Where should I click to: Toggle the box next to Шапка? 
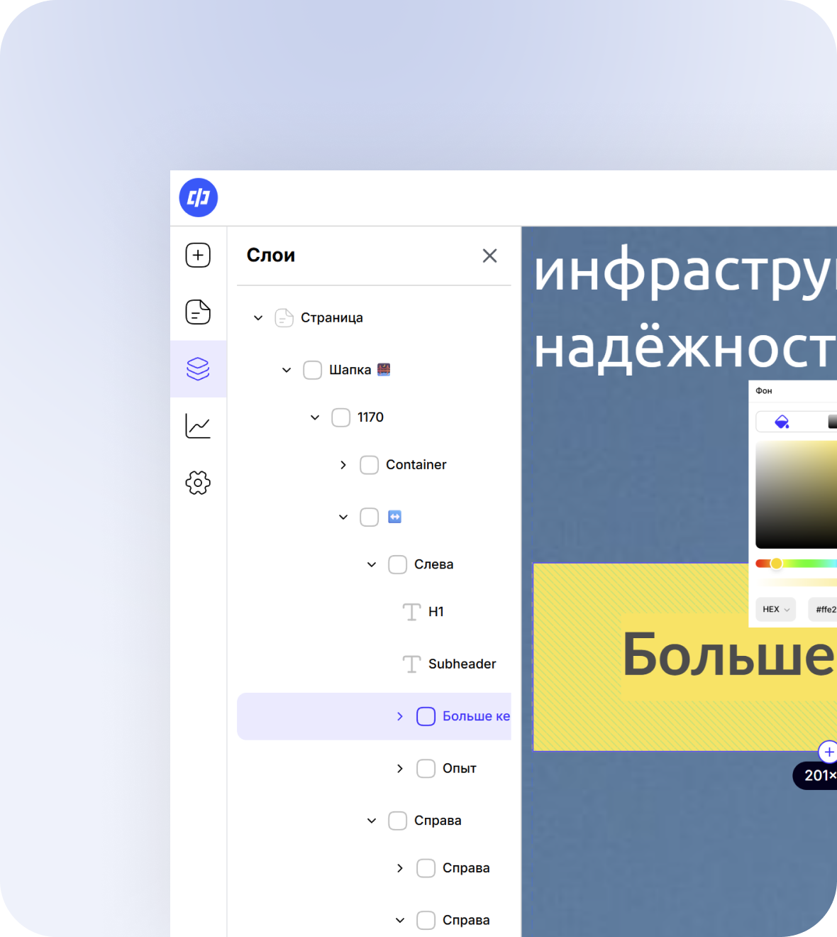pos(313,370)
